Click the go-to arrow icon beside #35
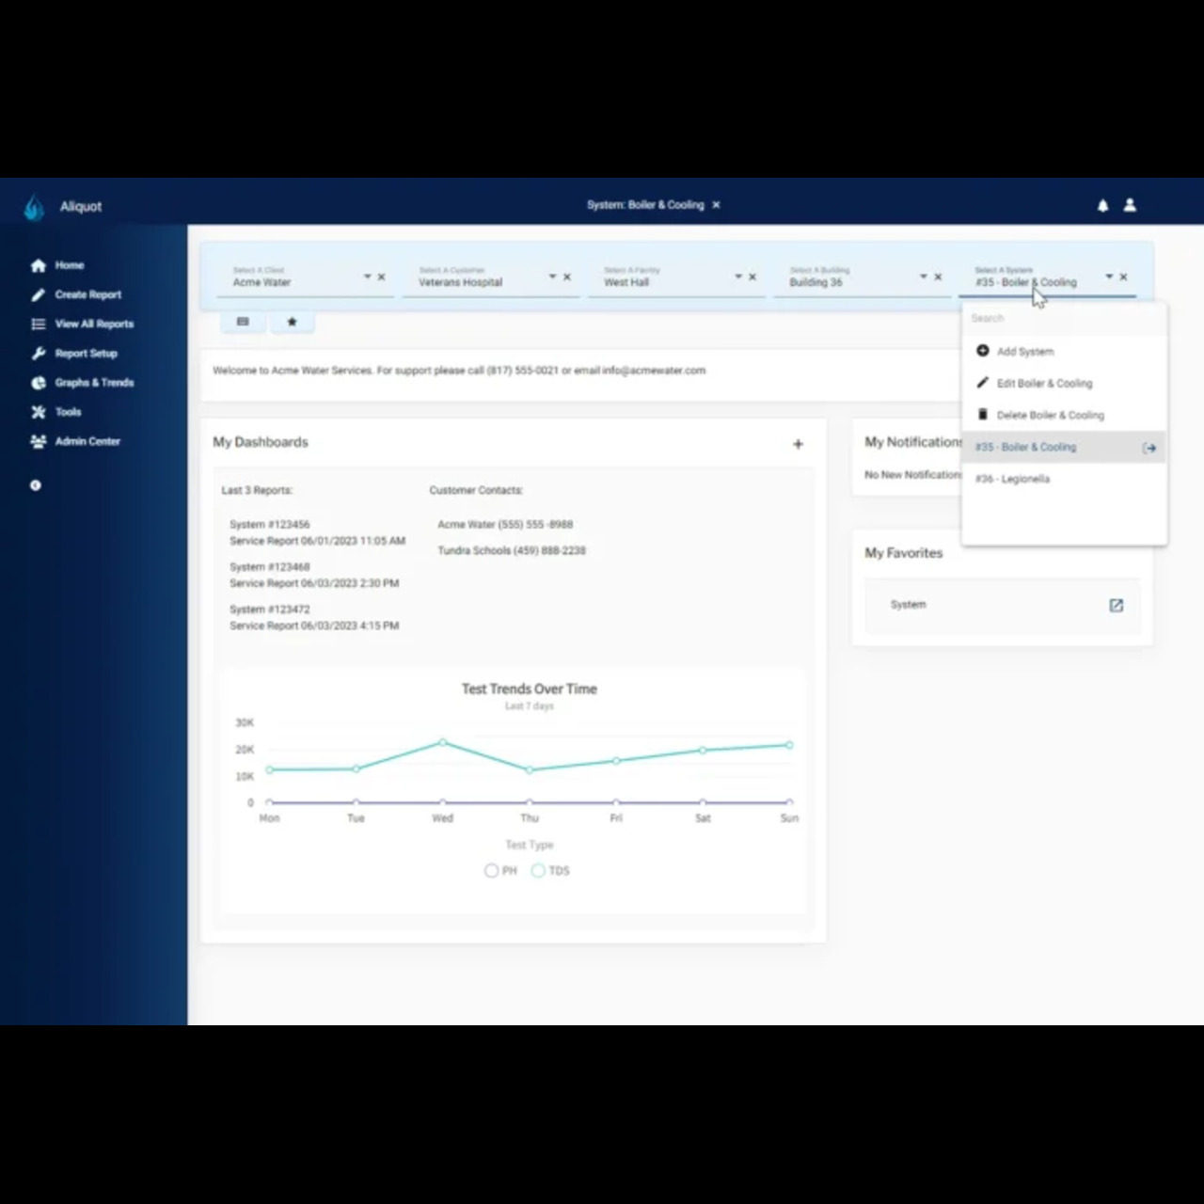This screenshot has width=1204, height=1204. point(1149,448)
